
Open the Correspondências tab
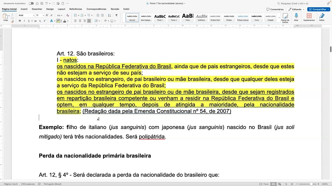pos(96,9)
